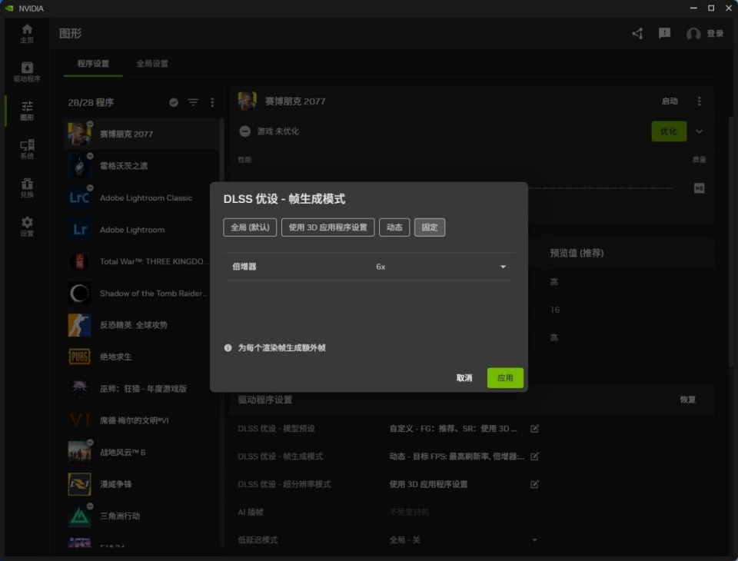Open the 主页 sidebar icon
The image size is (738, 561).
click(28, 32)
